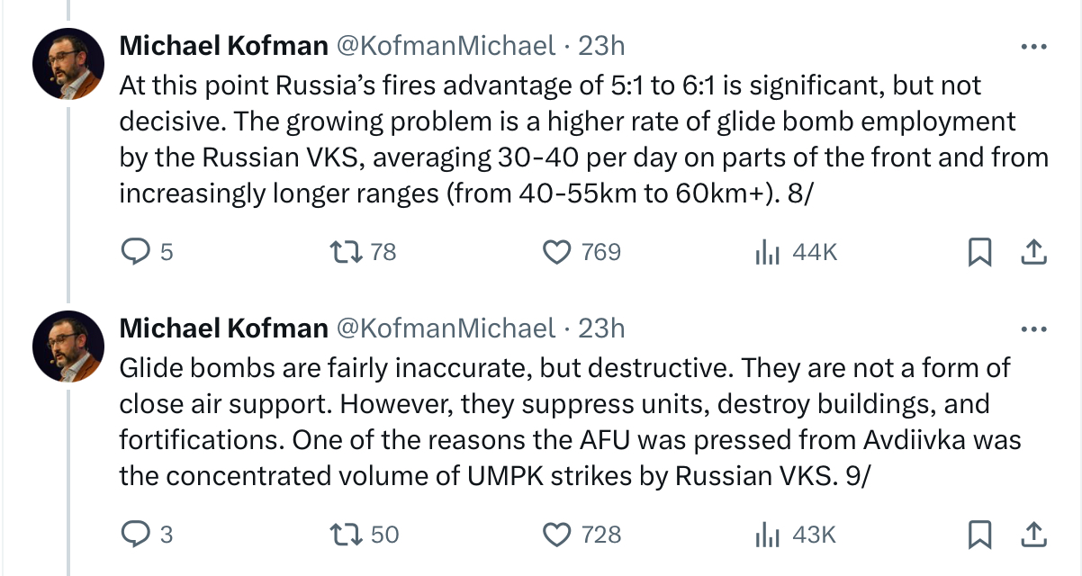The width and height of the screenshot is (1082, 576).
Task: Click the first tweet's profile avatar
Action: click(68, 64)
